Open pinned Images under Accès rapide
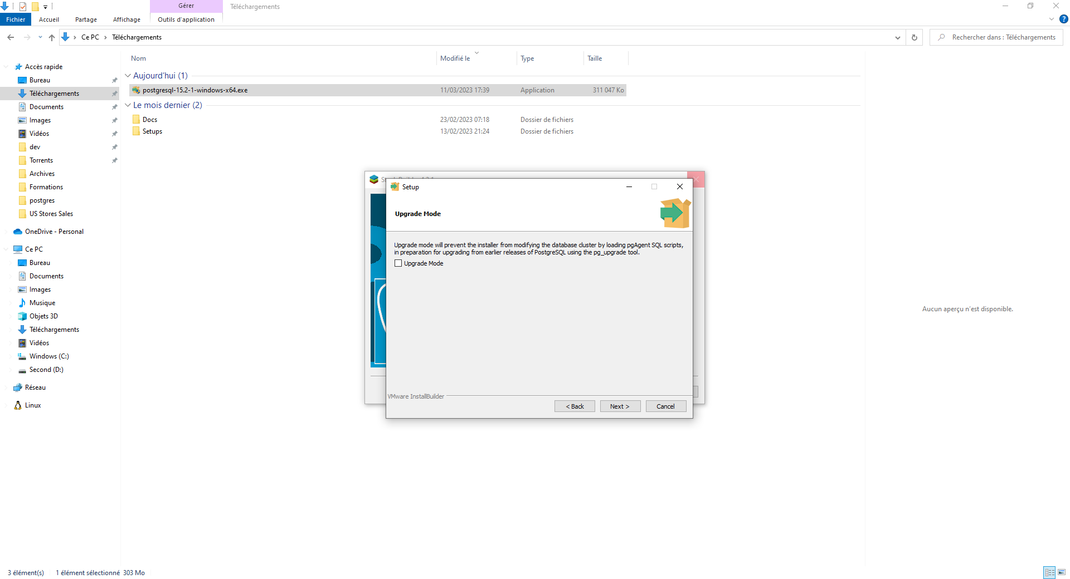This screenshot has width=1070, height=579. pos(40,120)
